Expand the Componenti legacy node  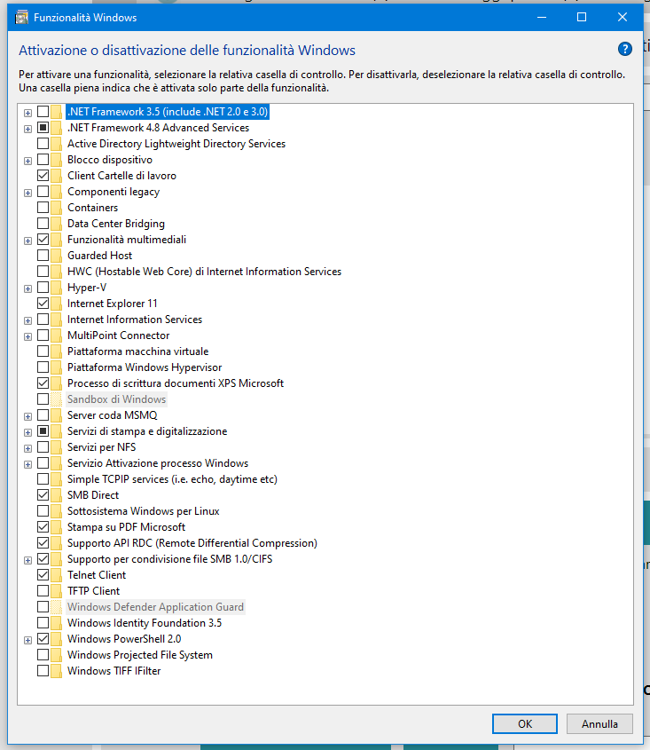(x=27, y=193)
